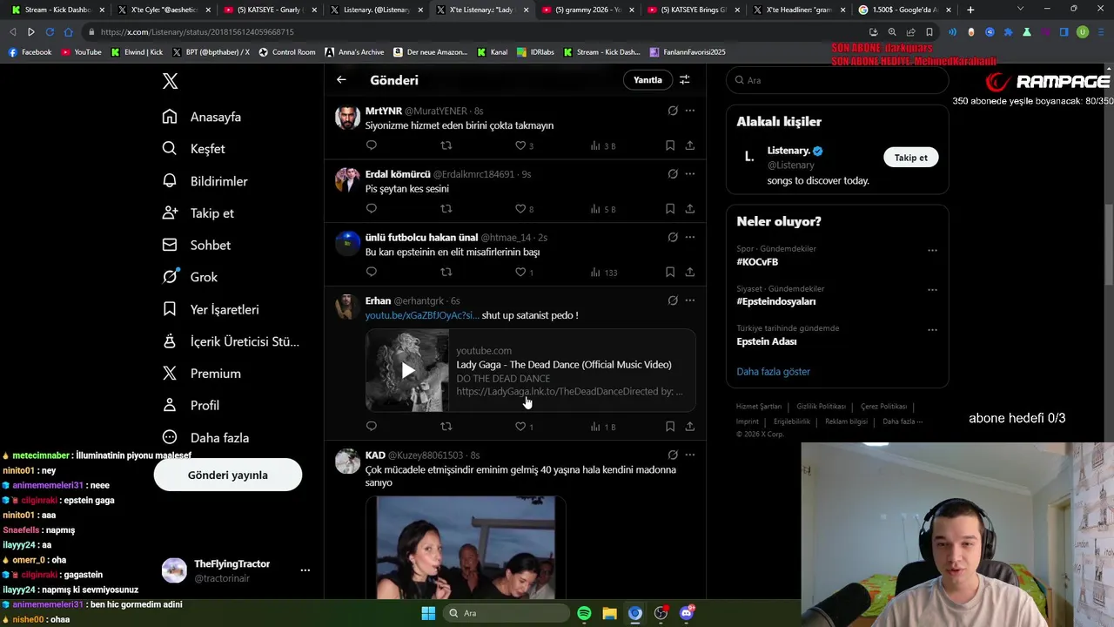Click the X logo in sidebar
Viewport: 1114px width, 627px height.
coord(170,81)
